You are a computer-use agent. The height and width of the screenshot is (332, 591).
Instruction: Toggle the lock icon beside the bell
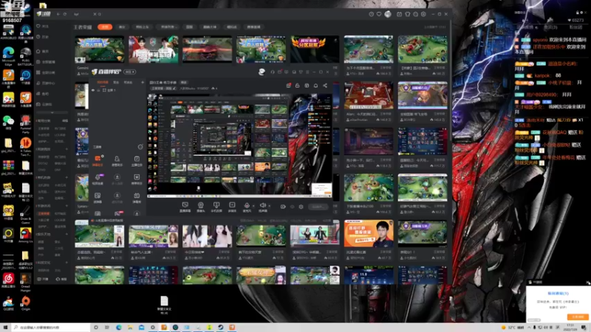pos(298,86)
